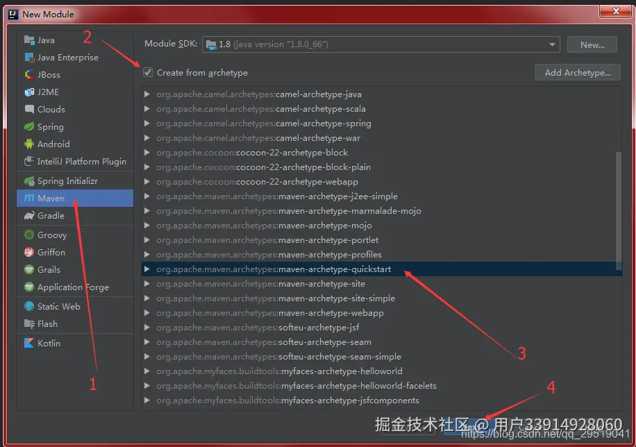Click the Groovy icon
Viewport: 636px width, 447px height.
(29, 235)
